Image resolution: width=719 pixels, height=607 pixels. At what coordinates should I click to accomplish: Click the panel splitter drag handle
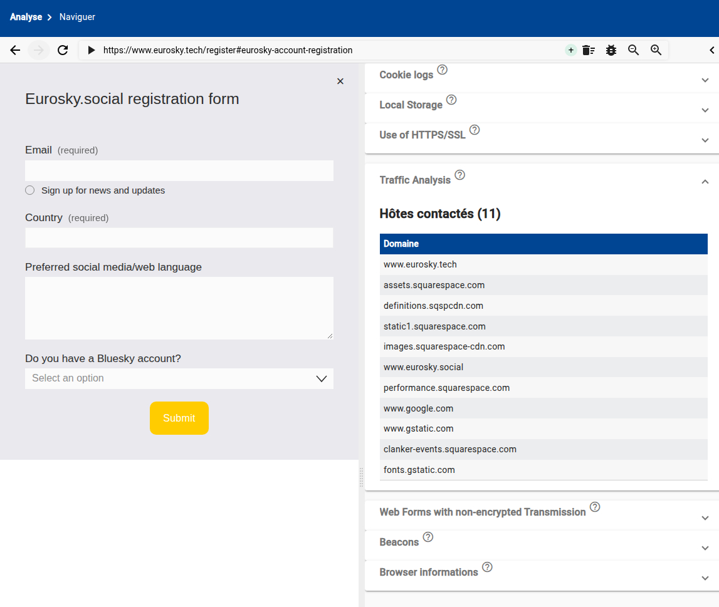[361, 477]
